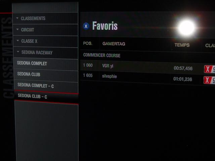The width and height of the screenshot is (215, 161).
Task: Sort by the GAMERTAG column header
Action: pos(114,44)
